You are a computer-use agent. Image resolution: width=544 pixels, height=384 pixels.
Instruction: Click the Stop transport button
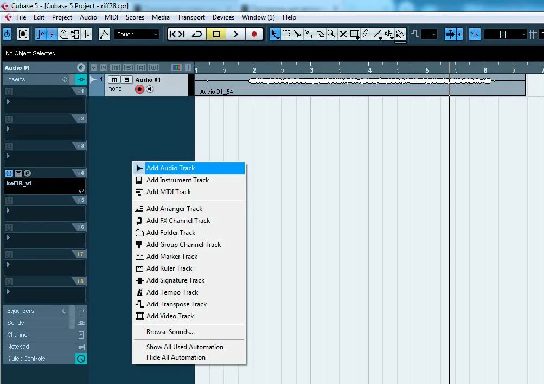216,34
